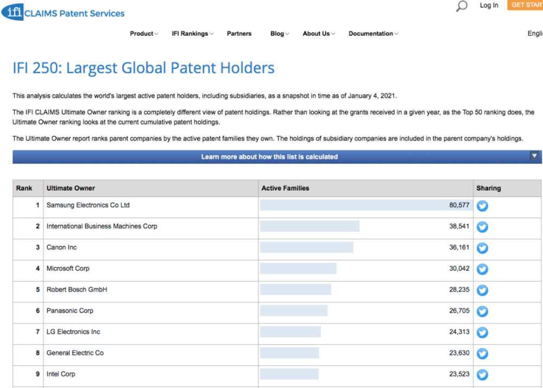The width and height of the screenshot is (543, 388).
Task: Click the 80,577 active families value
Action: click(459, 205)
